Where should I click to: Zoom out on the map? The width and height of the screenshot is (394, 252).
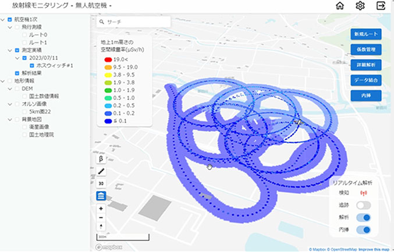101,217
